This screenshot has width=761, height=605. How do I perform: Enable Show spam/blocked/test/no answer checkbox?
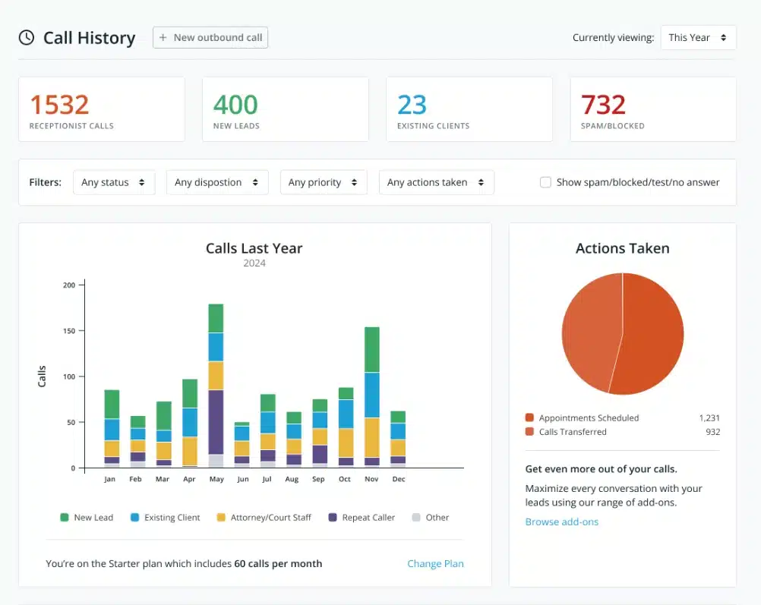click(x=545, y=182)
